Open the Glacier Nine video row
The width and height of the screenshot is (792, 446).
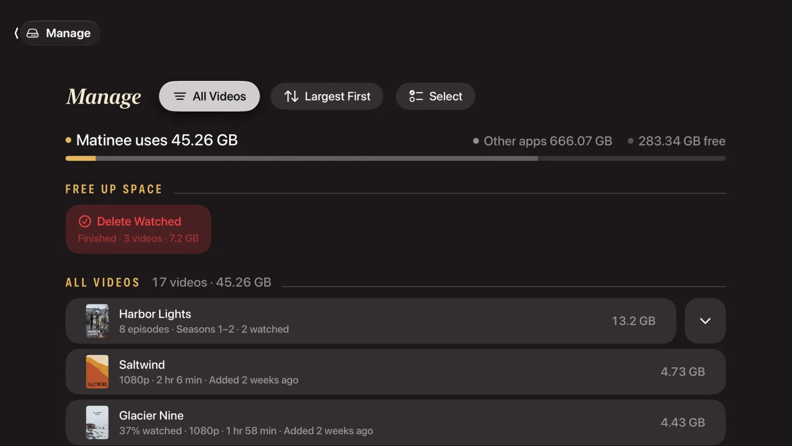pyautogui.click(x=395, y=422)
